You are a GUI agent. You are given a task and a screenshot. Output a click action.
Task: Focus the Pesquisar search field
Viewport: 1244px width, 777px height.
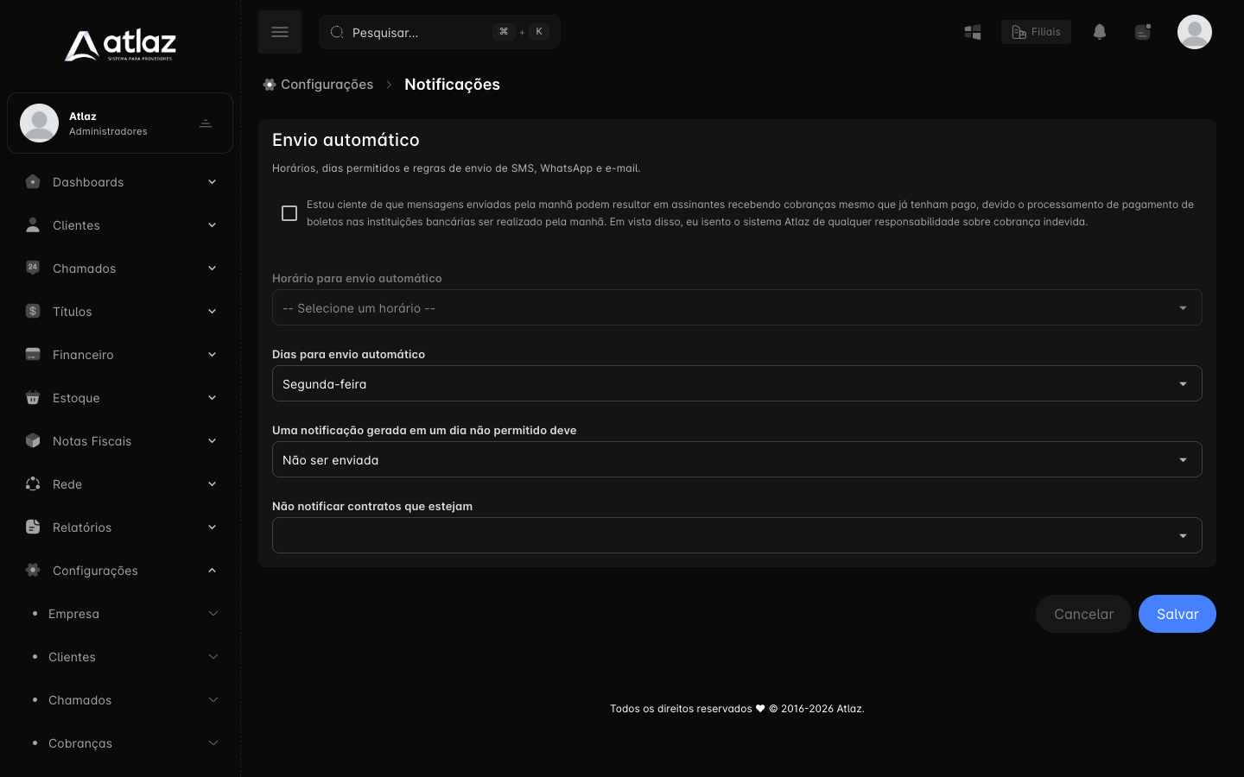click(440, 32)
